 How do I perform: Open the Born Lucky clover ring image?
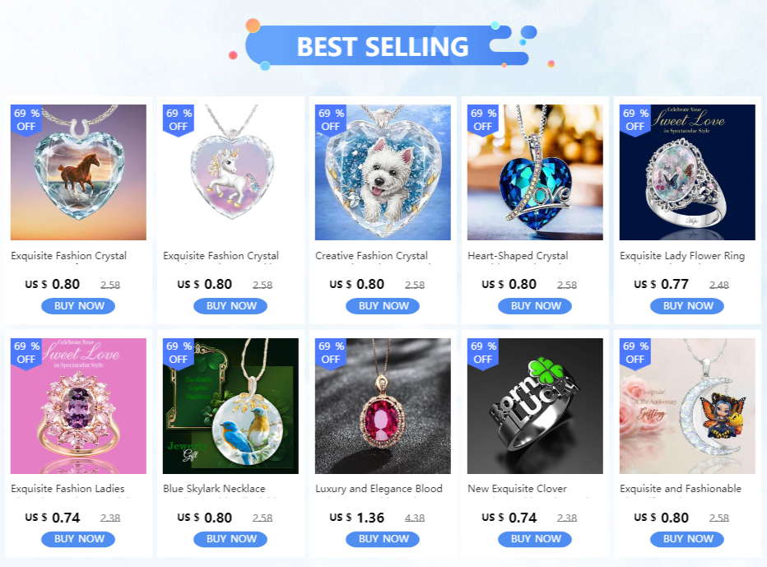click(x=535, y=406)
